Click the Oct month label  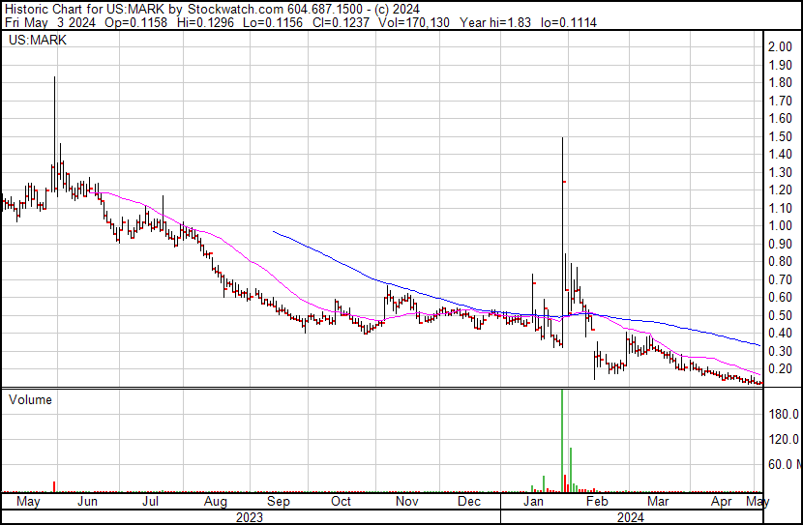pos(341,501)
